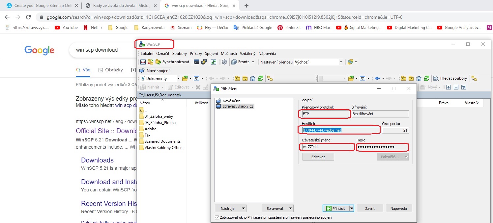Open the Možnosti menu
The height and width of the screenshot is (223, 493).
pyautogui.click(x=229, y=54)
